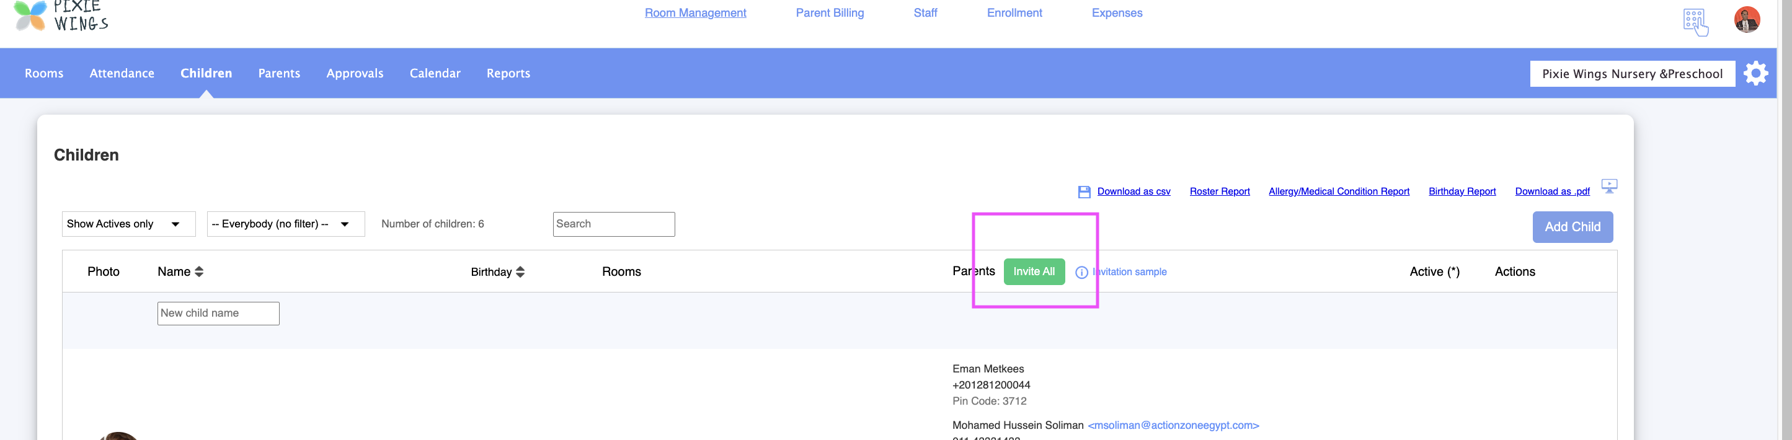Open Parent Billing section
1792x440 pixels.
pyautogui.click(x=829, y=12)
